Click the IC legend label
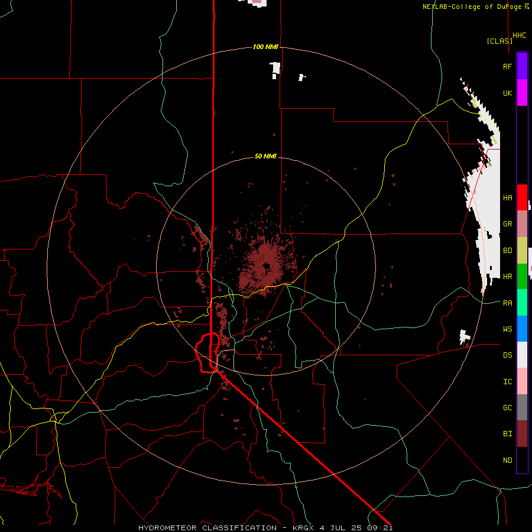The height and width of the screenshot is (532, 532). click(507, 382)
